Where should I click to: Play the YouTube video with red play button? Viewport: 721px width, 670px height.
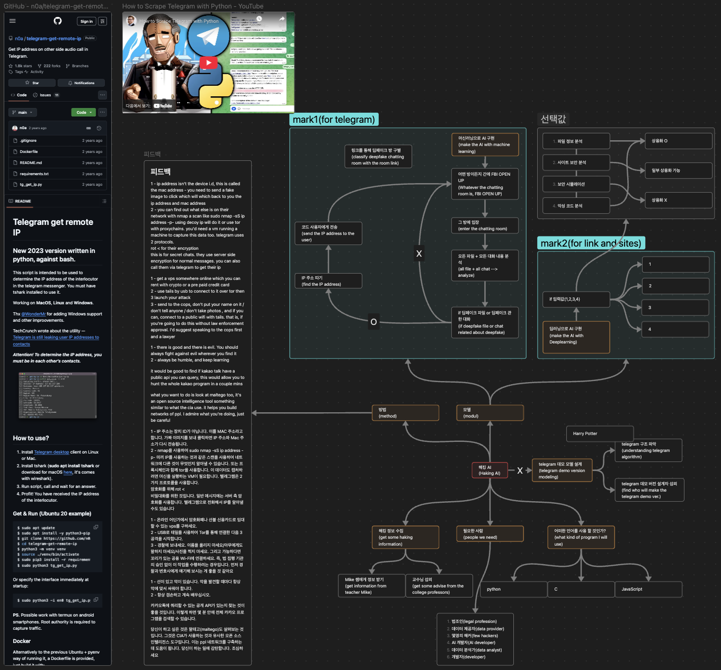[x=209, y=63]
